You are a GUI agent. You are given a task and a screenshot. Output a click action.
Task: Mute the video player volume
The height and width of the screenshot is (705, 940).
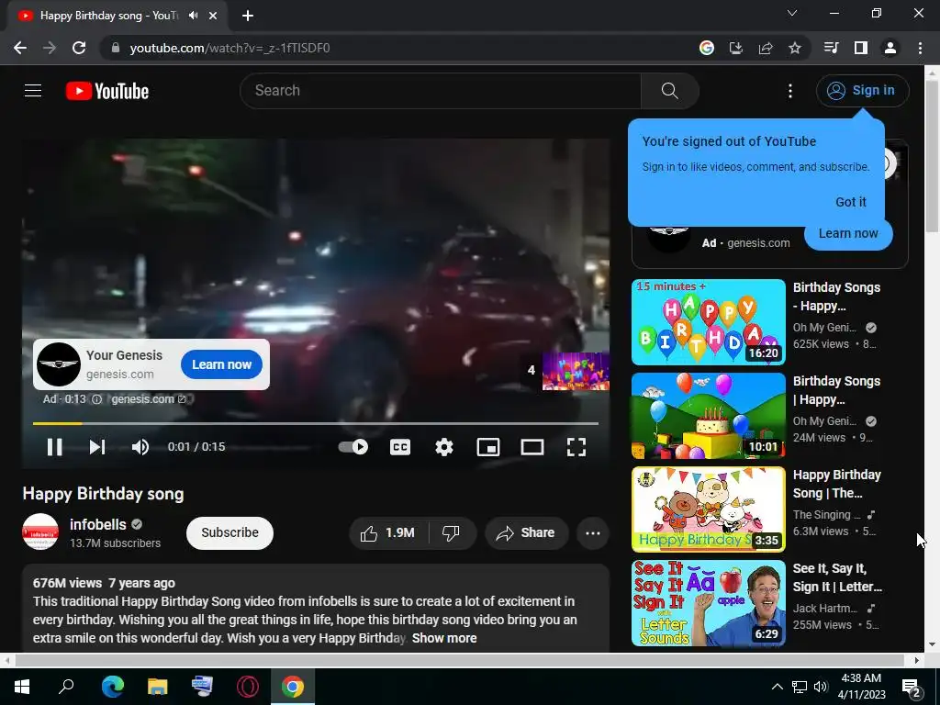(140, 447)
